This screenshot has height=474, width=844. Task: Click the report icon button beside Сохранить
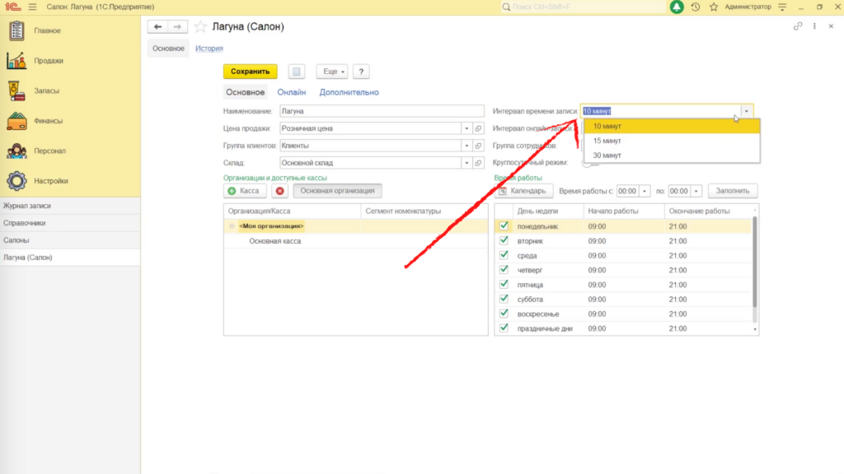click(296, 72)
